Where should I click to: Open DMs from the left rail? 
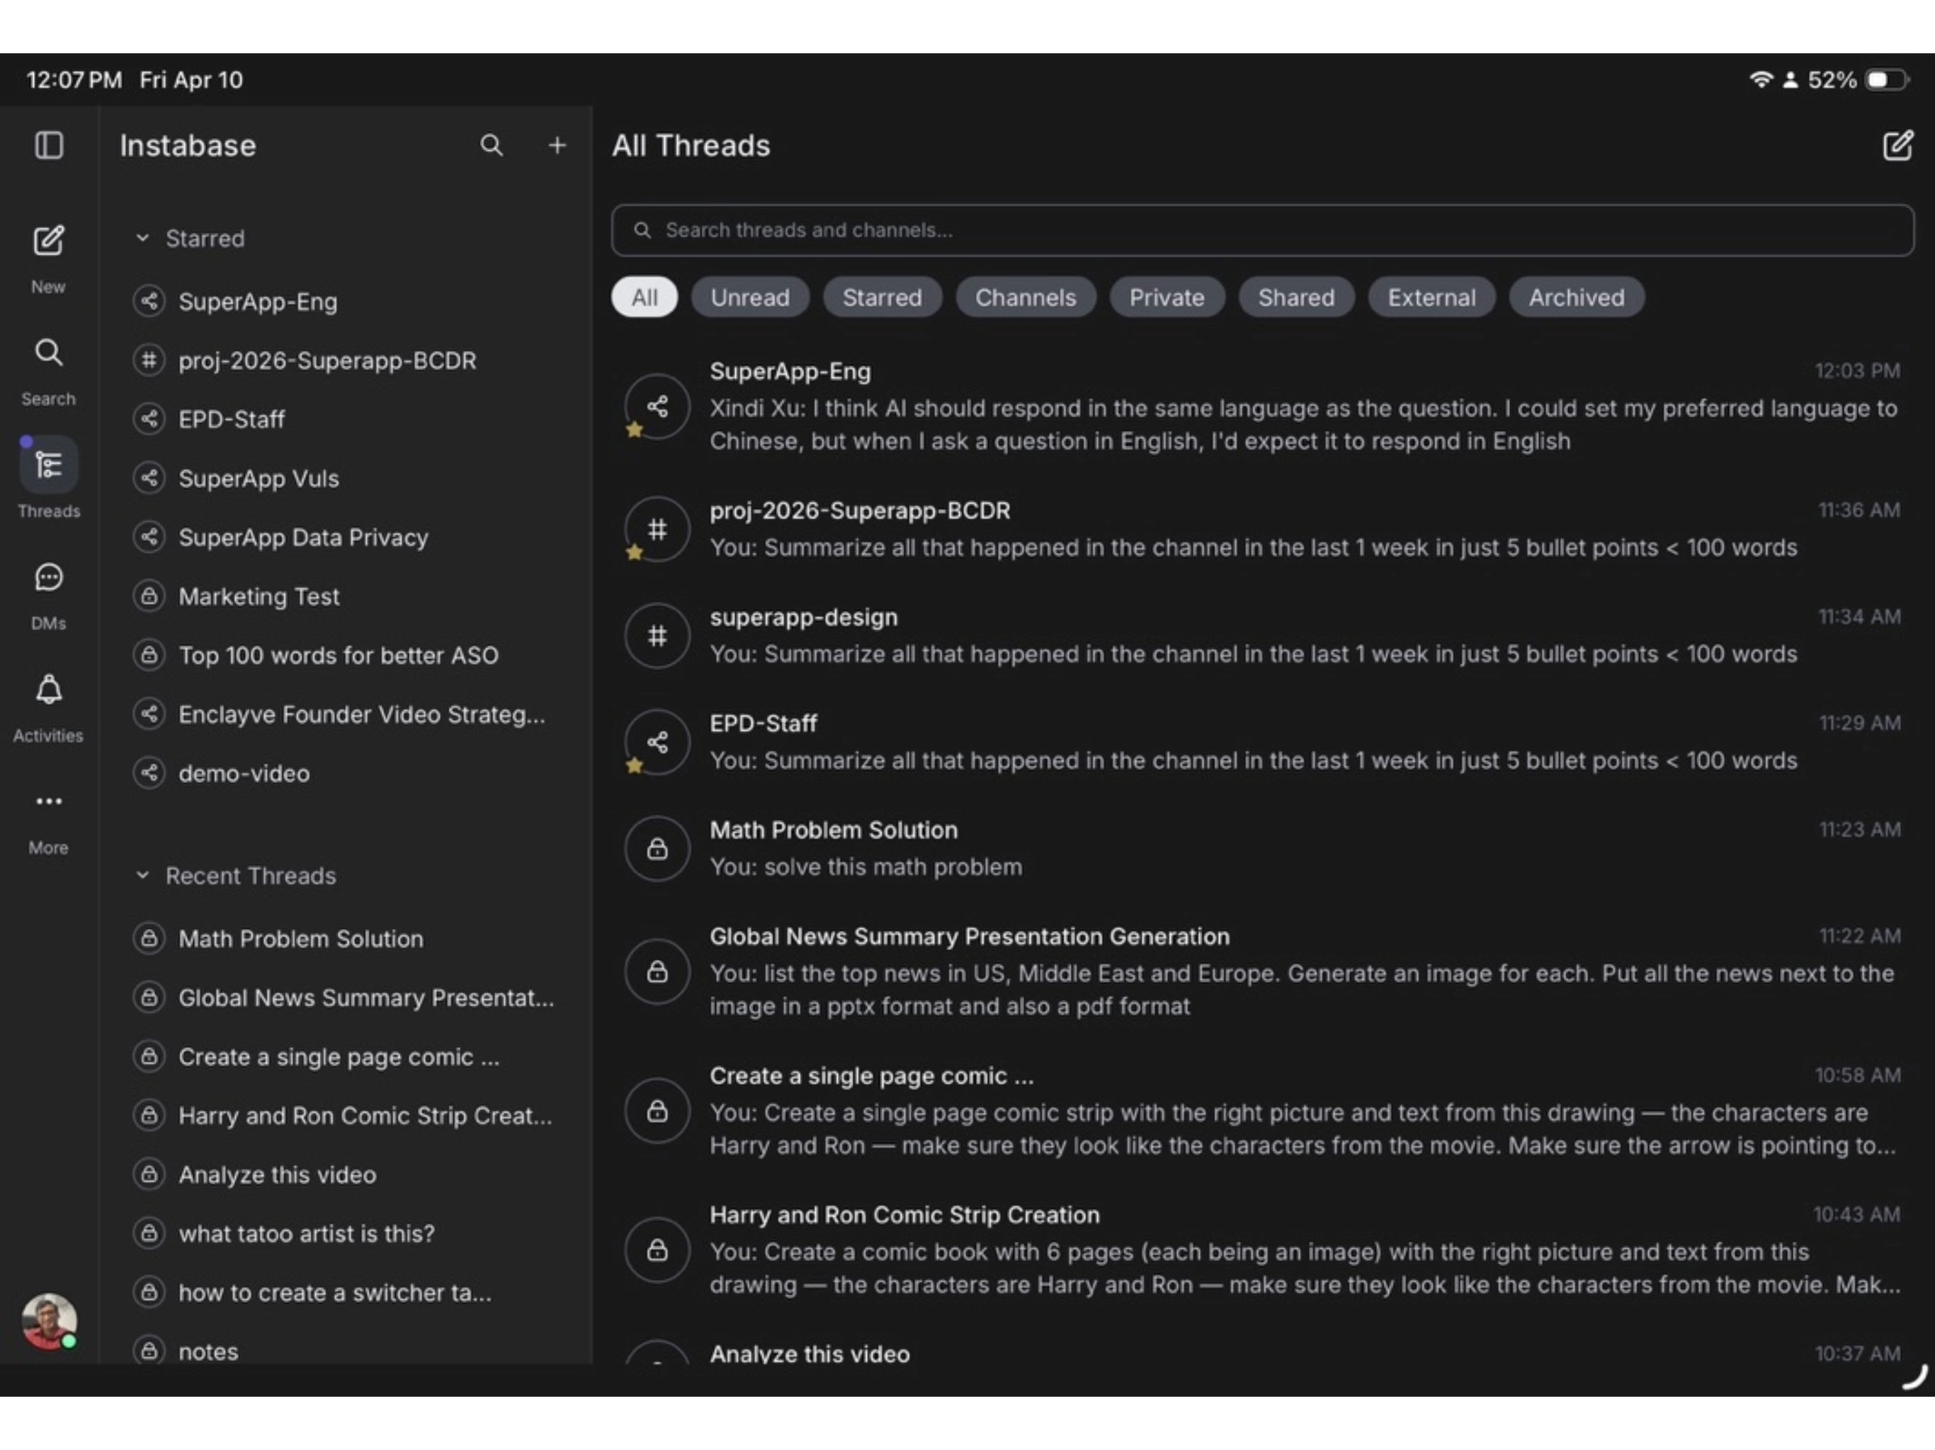pos(48,577)
